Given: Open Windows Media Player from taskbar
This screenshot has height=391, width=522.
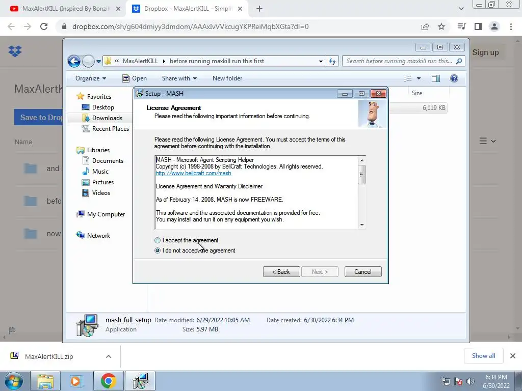Looking at the screenshot, I should click(76, 381).
